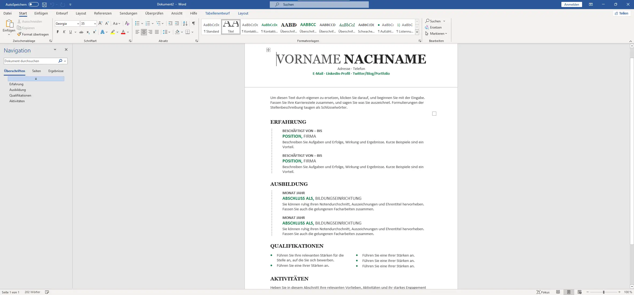The width and height of the screenshot is (634, 295).
Task: Switch to the web layout view icon
Action: coord(580,292)
